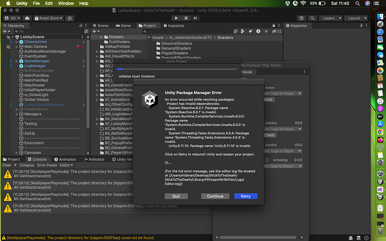Toggle Error Pause in the Console
The width and height of the screenshot is (386, 241).
click(x=47, y=166)
